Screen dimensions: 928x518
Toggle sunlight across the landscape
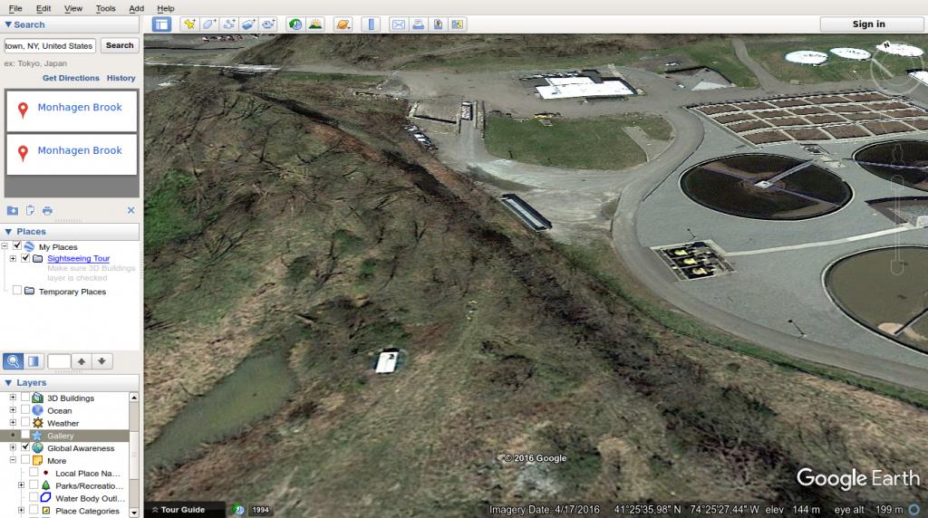[x=315, y=24]
